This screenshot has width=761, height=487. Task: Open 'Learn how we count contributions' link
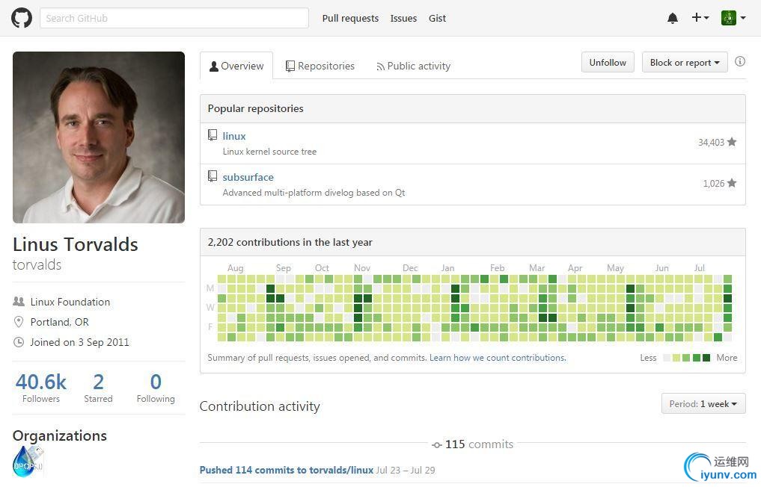point(498,358)
